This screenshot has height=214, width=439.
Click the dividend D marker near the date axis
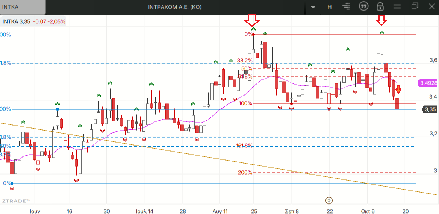(x=329, y=200)
